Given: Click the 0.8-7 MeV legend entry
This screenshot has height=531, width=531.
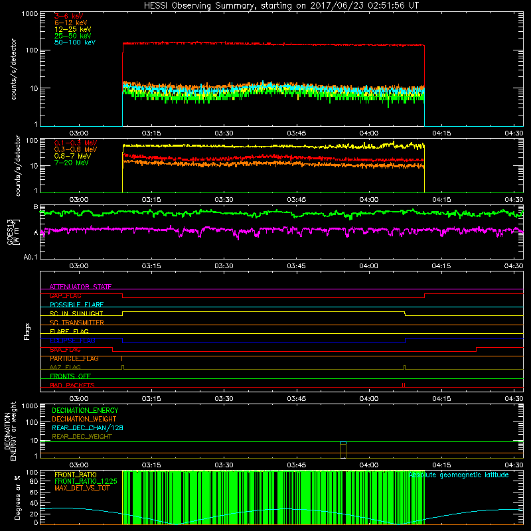Looking at the screenshot, I should point(72,156).
